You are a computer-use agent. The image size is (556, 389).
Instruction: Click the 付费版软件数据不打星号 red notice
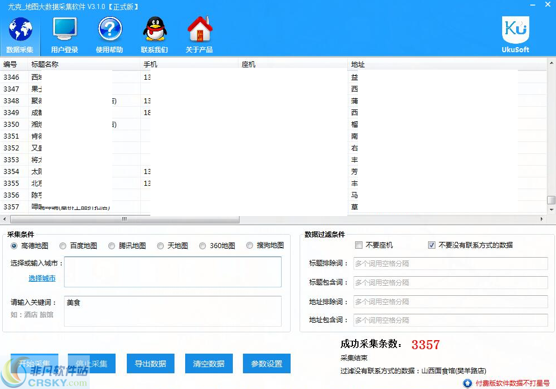[x=512, y=383]
